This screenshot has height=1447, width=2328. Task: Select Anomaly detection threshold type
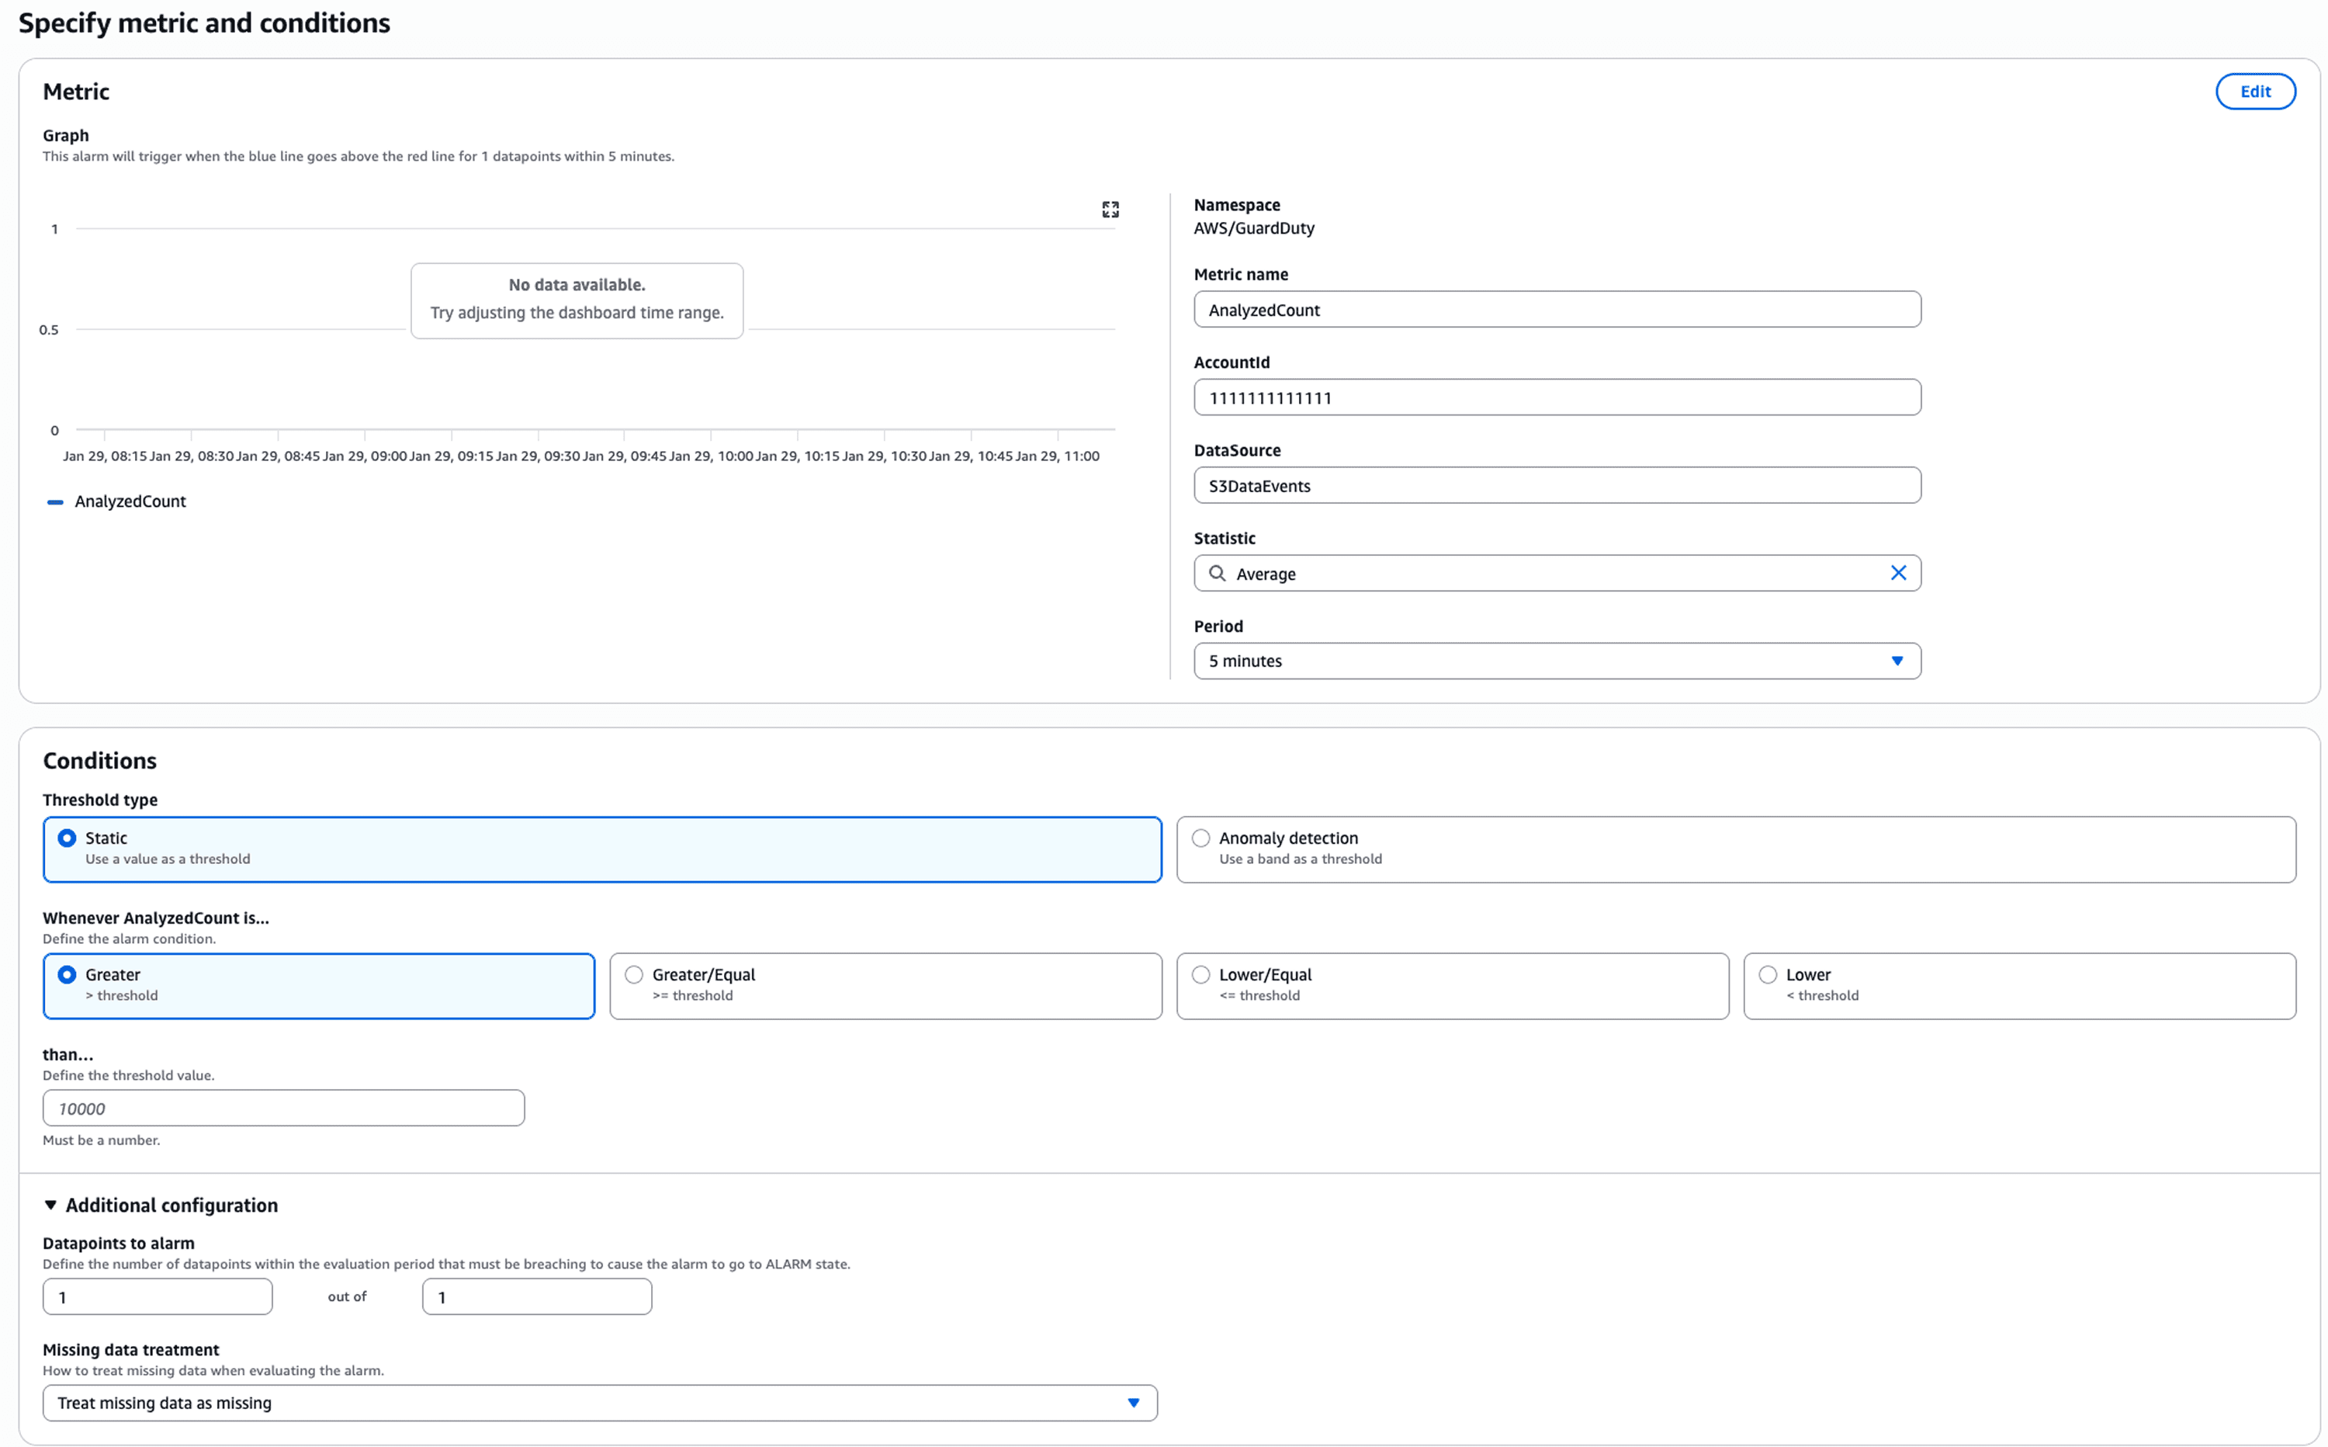tap(1200, 838)
